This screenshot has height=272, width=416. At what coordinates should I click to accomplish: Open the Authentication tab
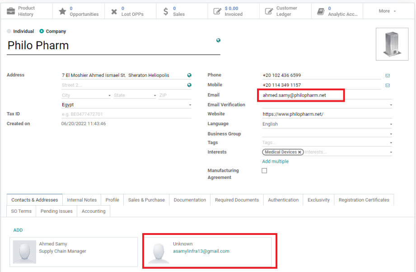(283, 200)
